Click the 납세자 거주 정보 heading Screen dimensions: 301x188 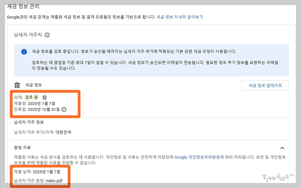29,122
